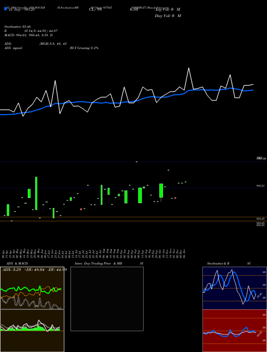Click the 'ADX: 3.28' reading in the panel
This screenshot has width=267, height=352.
11,270
